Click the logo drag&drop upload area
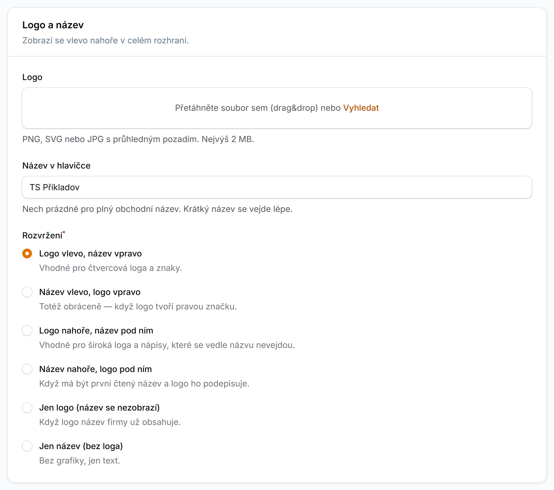The height and width of the screenshot is (490, 554). [277, 108]
